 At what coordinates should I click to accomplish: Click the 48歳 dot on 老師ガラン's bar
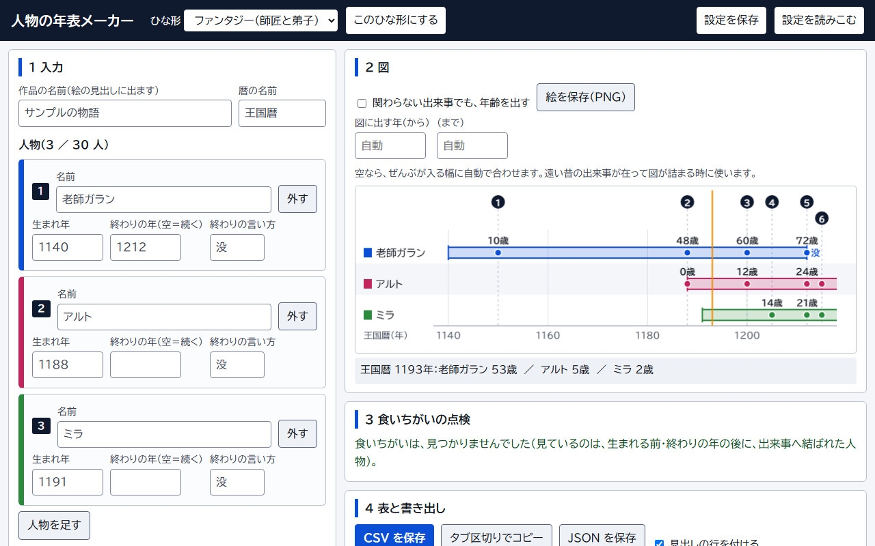[687, 253]
